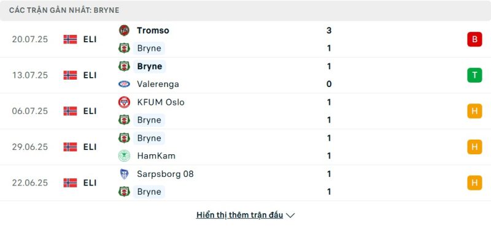Screen dimensions: 491x229
Task: Click the Các trận gần nhất: Bryne header
Action: pyautogui.click(x=64, y=10)
